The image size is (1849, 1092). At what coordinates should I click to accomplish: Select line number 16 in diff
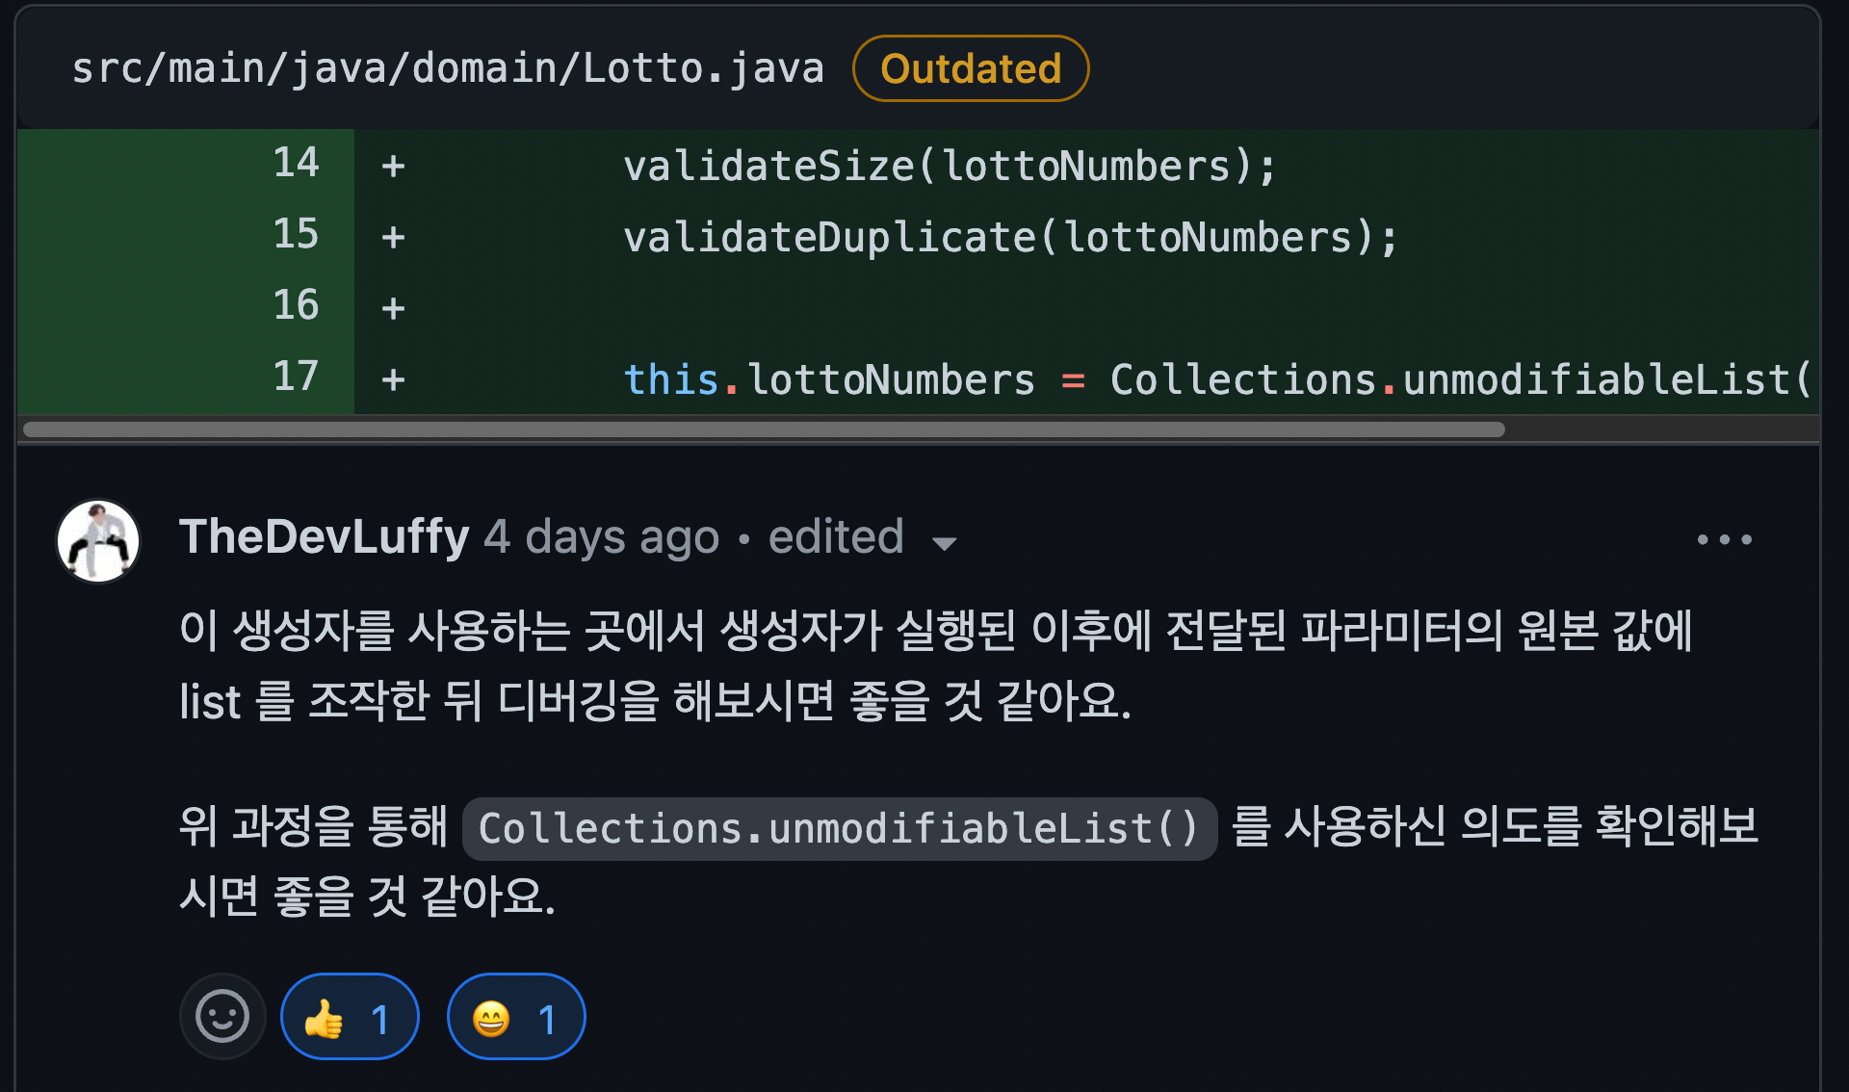[x=295, y=305]
